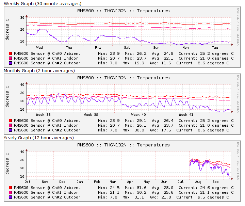Open the Weekly temperature plot area
This screenshot has height=206, width=245.
coord(129,31)
